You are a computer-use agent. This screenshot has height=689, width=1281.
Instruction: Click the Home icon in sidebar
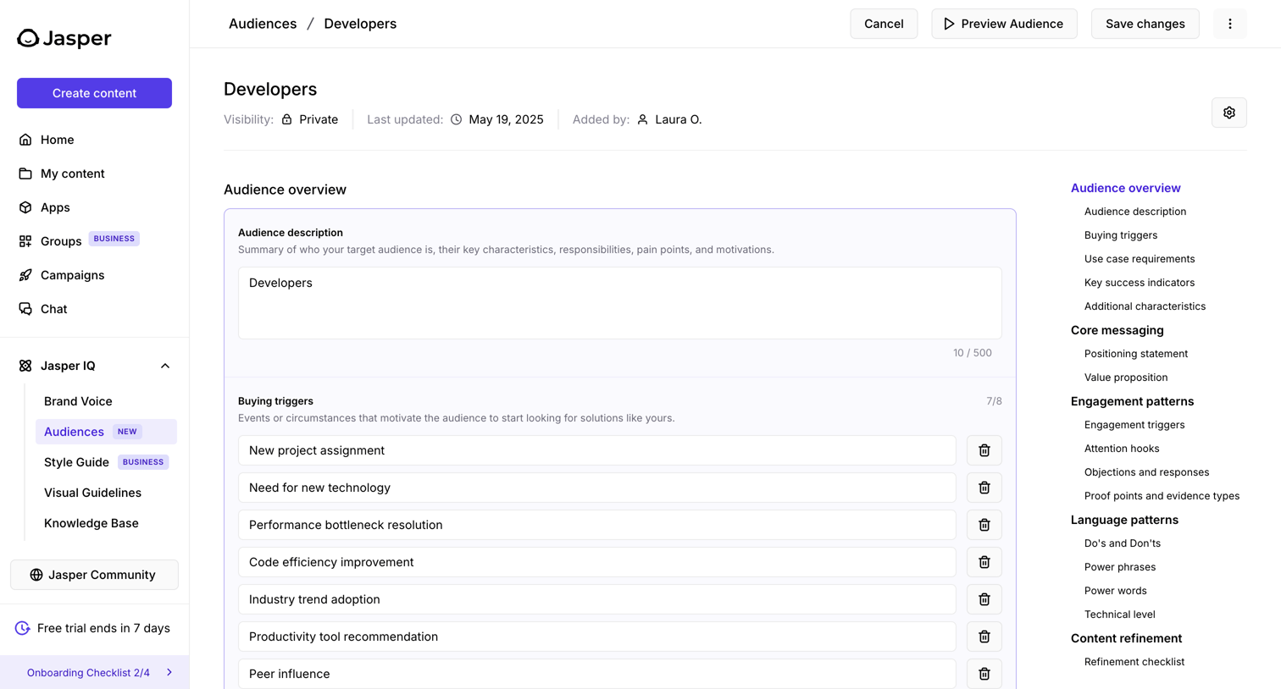[25, 140]
